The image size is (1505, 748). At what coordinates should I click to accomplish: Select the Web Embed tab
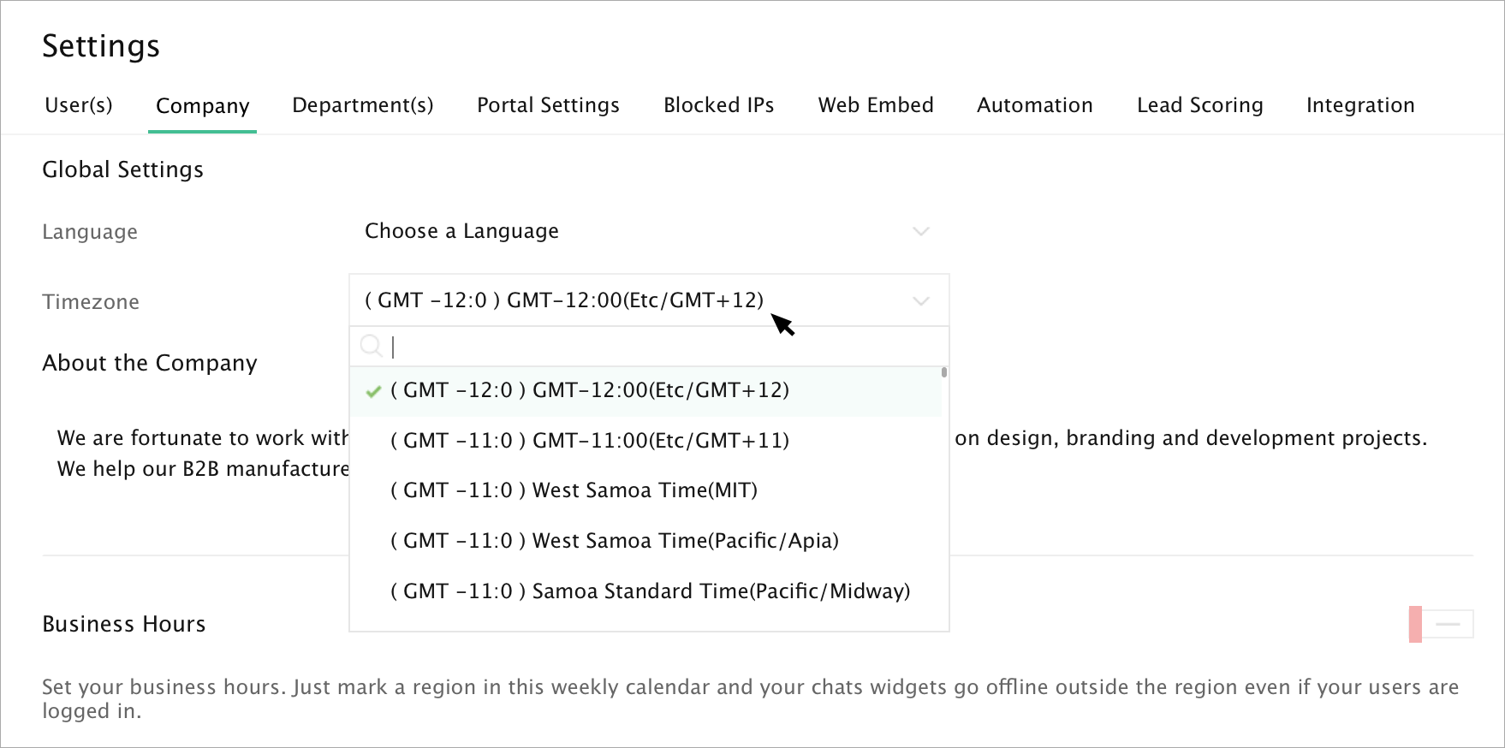tap(876, 105)
